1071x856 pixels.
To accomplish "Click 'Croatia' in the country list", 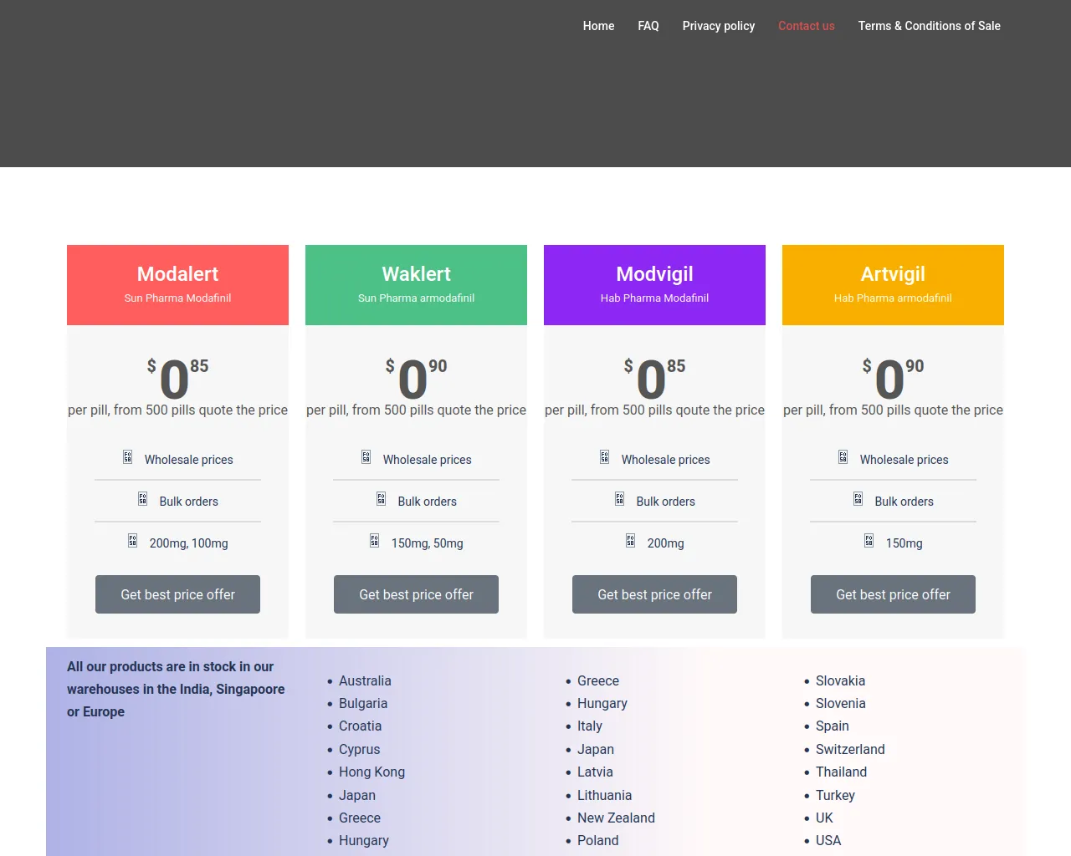I will [x=360, y=726].
